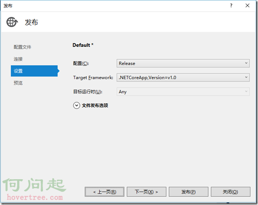Click the 关闭(O) button

click(230, 192)
